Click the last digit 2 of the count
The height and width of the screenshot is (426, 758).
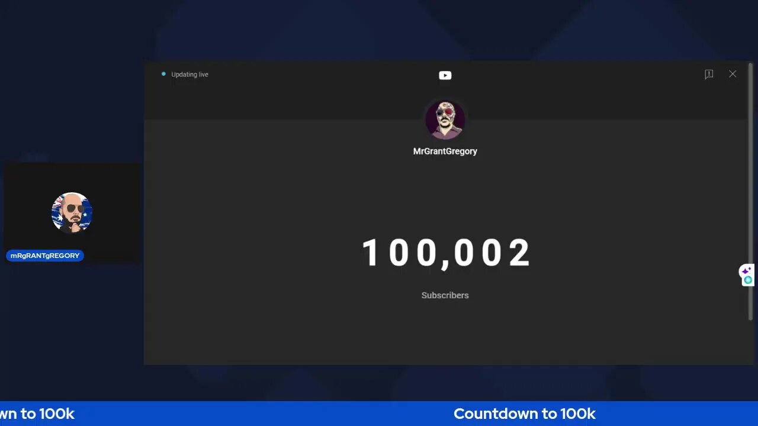click(519, 253)
